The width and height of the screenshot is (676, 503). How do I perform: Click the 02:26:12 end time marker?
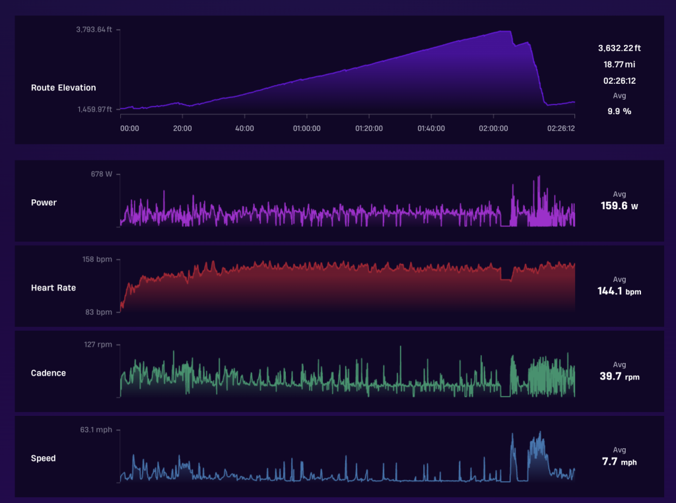[561, 129]
